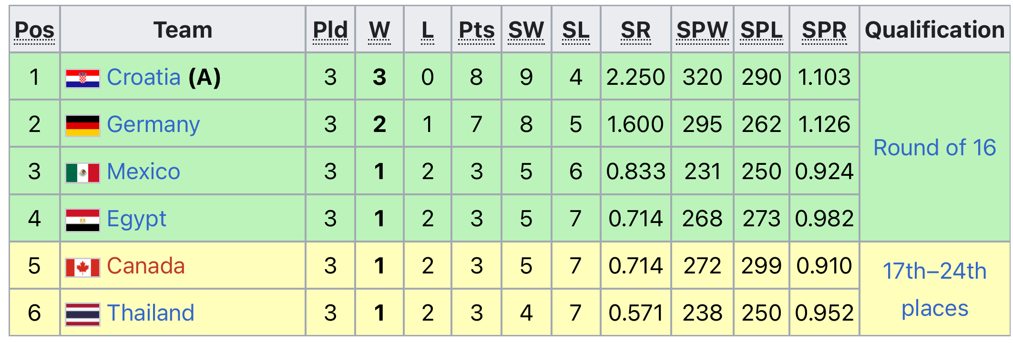Click the Pts column header abbreviation
1013x343 pixels.
point(476,30)
